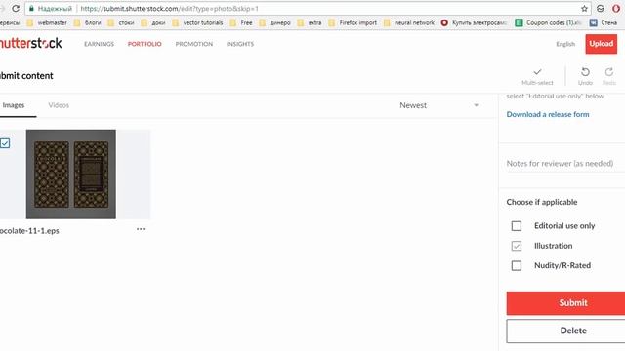Open the English language selector
Screen dimensions: 625x351
coord(565,44)
